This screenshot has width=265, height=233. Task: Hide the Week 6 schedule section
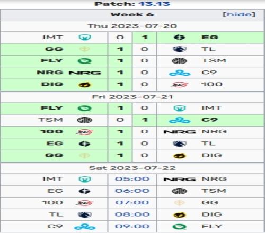(239, 14)
